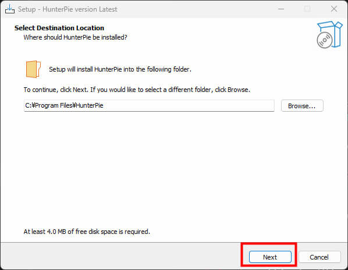Click the setup download icon in title bar
The width and height of the screenshot is (348, 270).
tap(10, 9)
